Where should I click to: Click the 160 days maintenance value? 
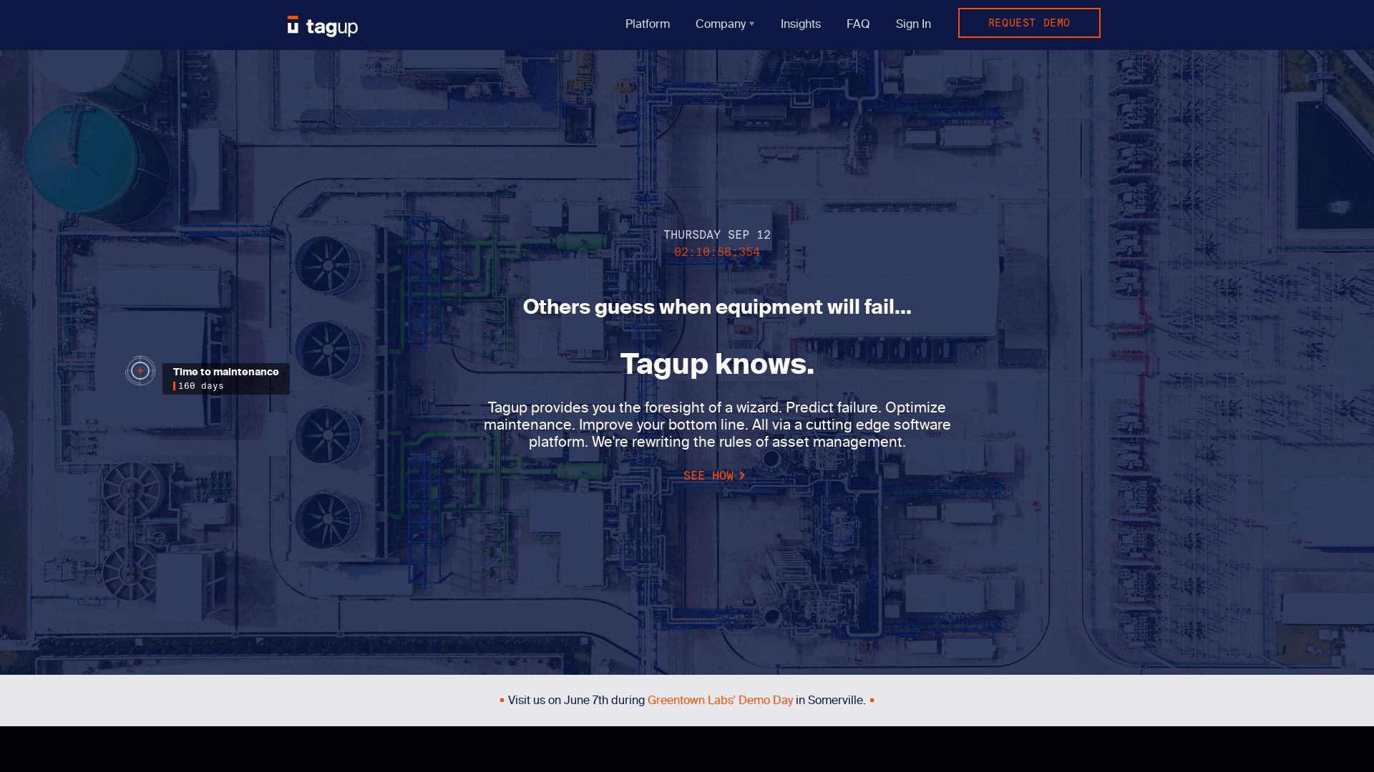click(x=200, y=386)
